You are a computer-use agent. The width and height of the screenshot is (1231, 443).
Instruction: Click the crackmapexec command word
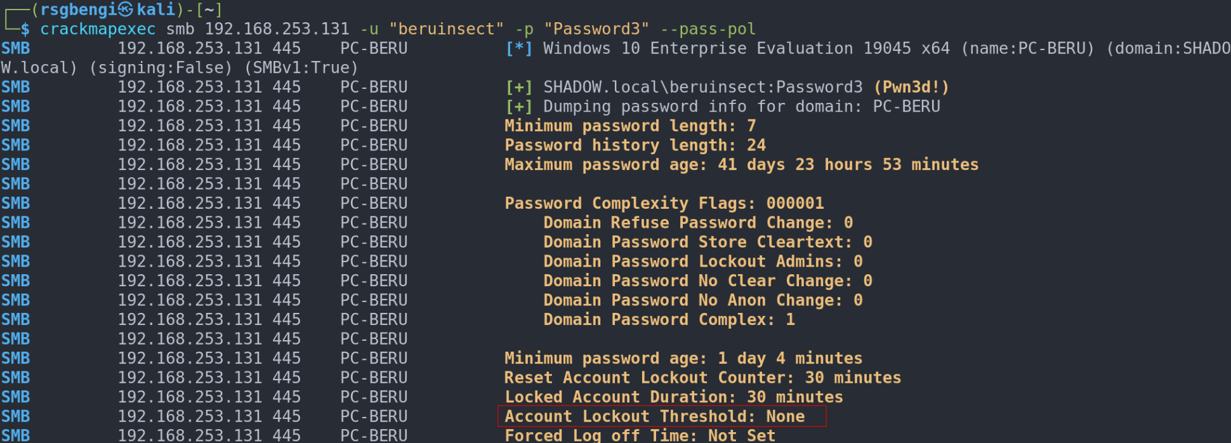click(98, 29)
